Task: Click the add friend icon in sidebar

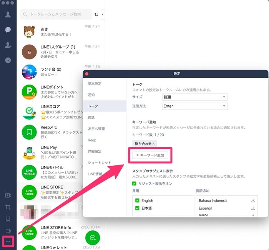Action: pyautogui.click(x=8, y=45)
